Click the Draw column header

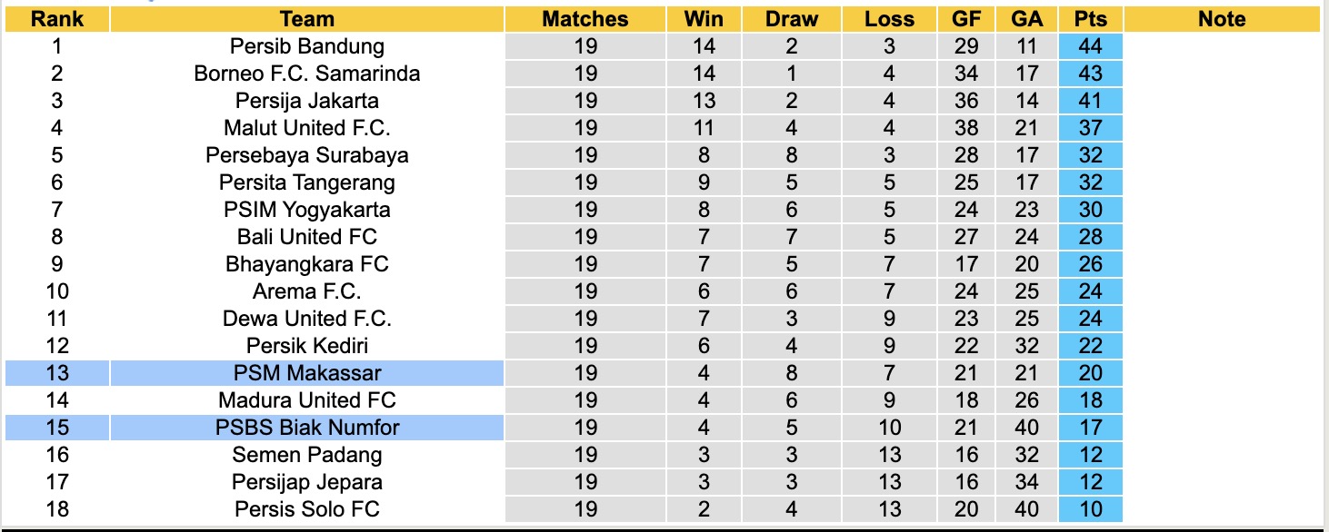pos(791,19)
